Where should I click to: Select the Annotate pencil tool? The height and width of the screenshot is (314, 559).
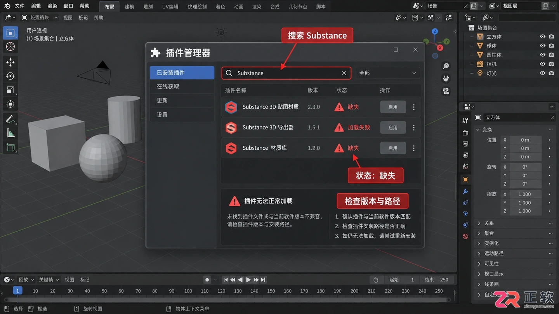click(10, 119)
